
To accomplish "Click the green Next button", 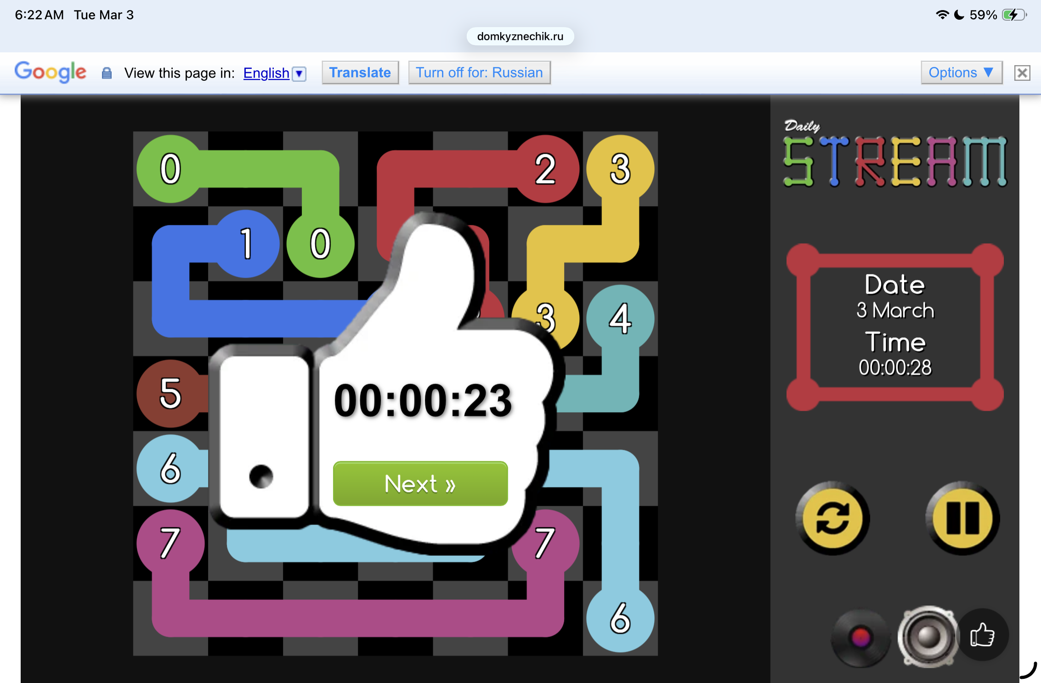I will 420,484.
